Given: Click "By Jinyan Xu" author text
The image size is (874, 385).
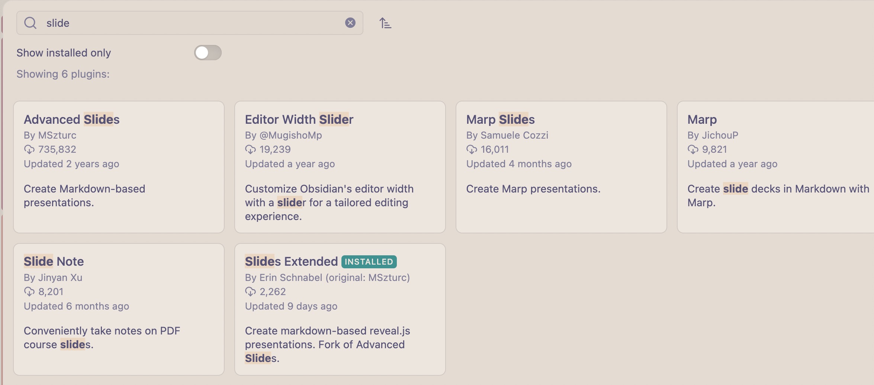Looking at the screenshot, I should click(53, 278).
